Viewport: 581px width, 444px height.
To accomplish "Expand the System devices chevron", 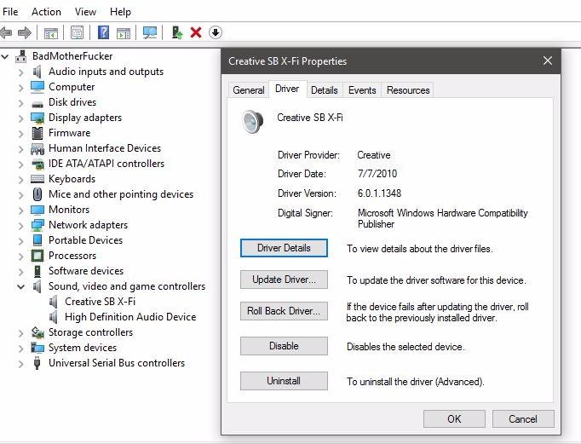I will tap(21, 348).
